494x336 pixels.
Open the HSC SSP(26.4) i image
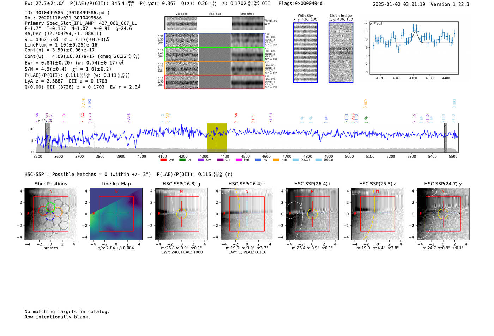312,214
